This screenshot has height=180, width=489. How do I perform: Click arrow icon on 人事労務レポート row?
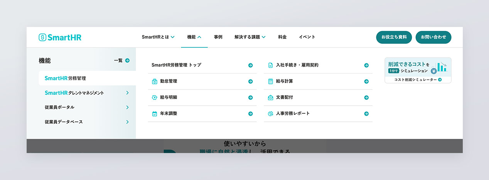point(366,114)
